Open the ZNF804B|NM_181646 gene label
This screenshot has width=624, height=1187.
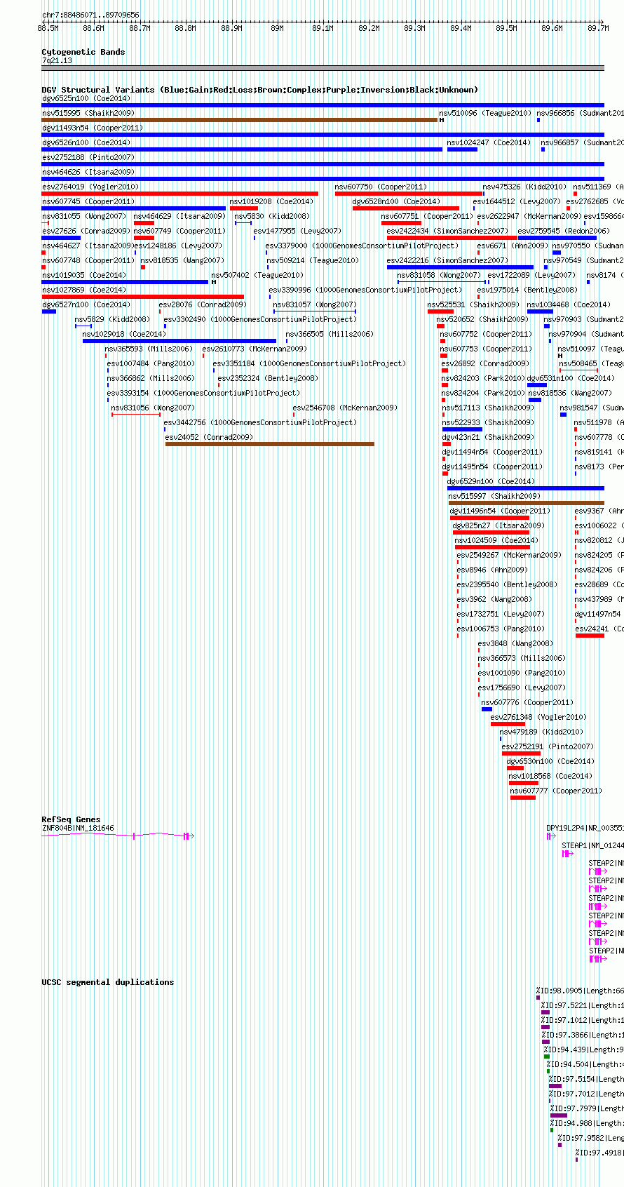pyautogui.click(x=78, y=828)
